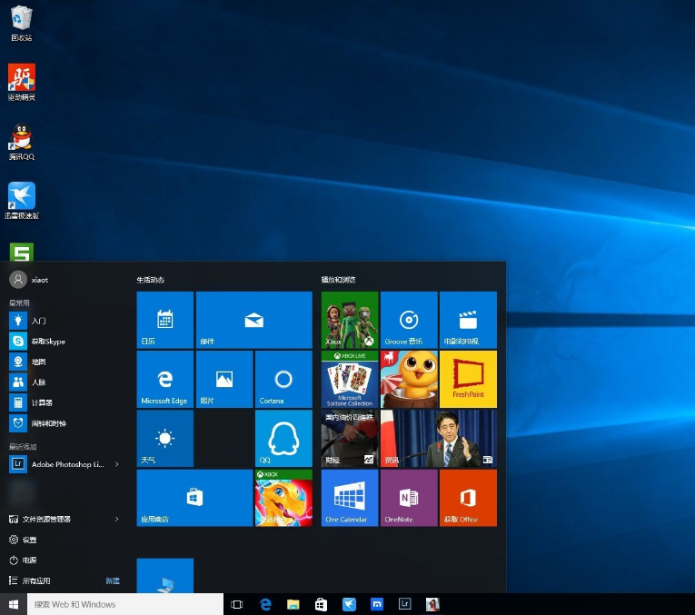Open Adobe Photoshop Lightroom entry
The height and width of the screenshot is (615, 695).
[57, 464]
